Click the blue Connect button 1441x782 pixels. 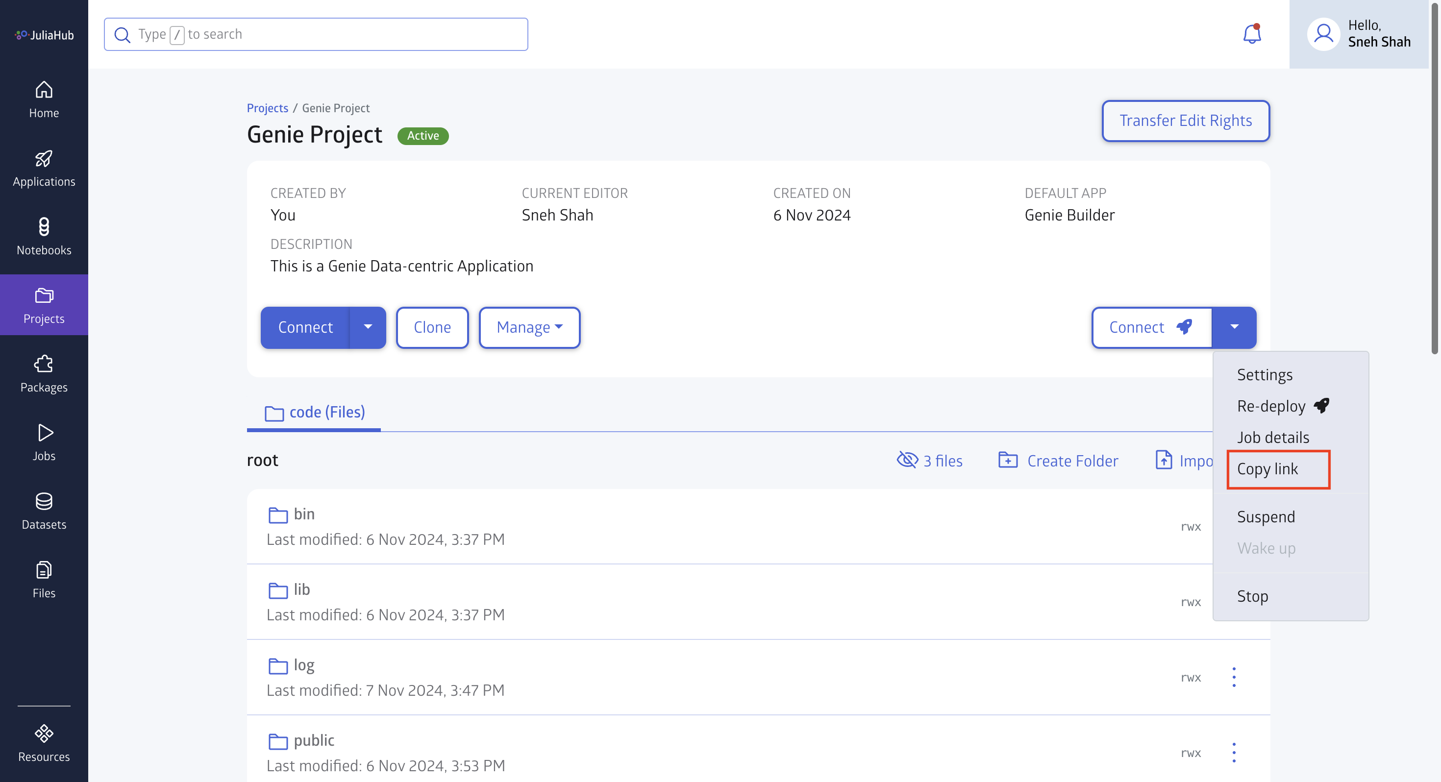click(x=305, y=327)
